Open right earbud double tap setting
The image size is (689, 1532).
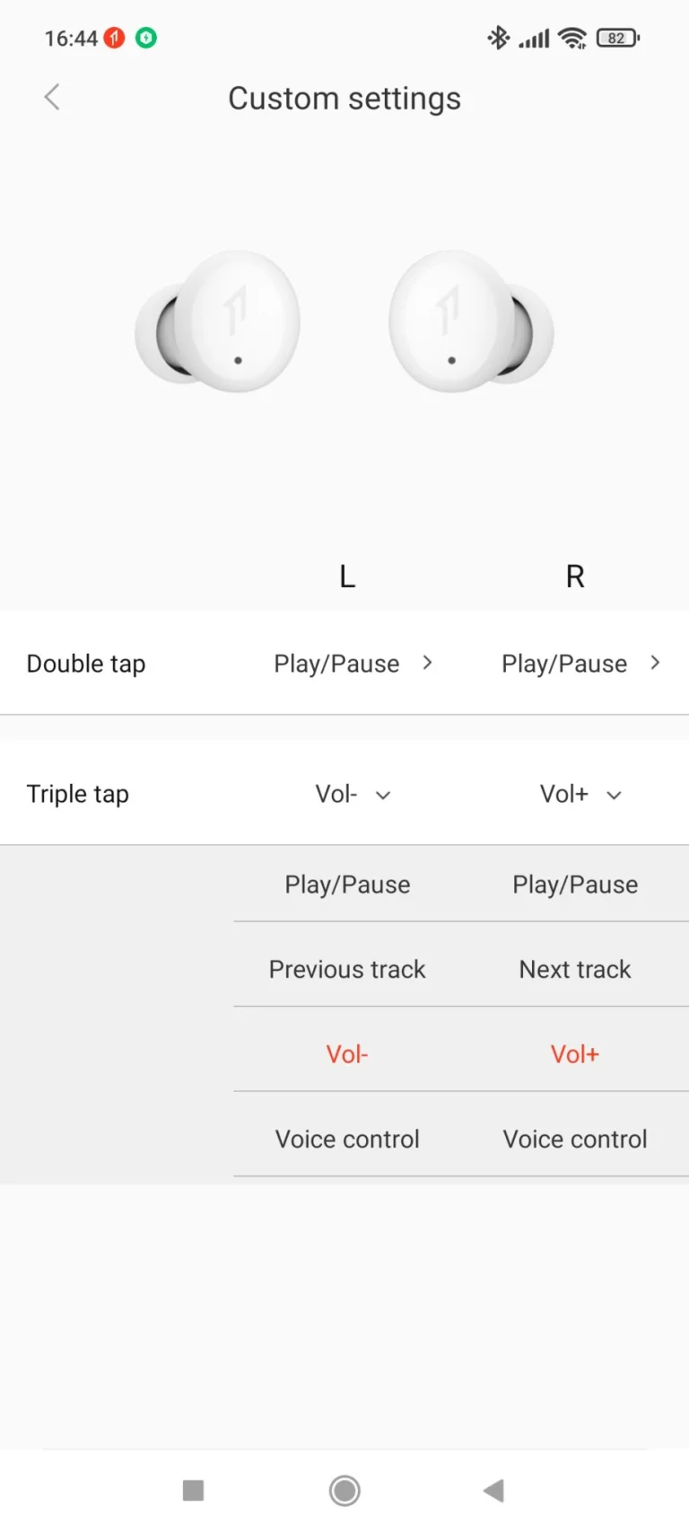(580, 664)
